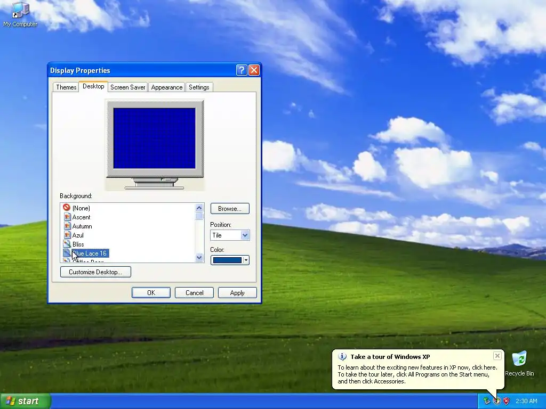Click the Display Properties help question icon
546x409 pixels.
click(242, 70)
